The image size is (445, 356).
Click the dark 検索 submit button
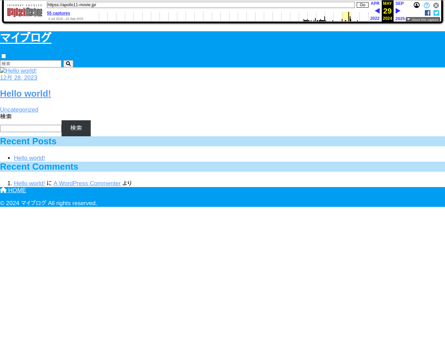(76, 128)
